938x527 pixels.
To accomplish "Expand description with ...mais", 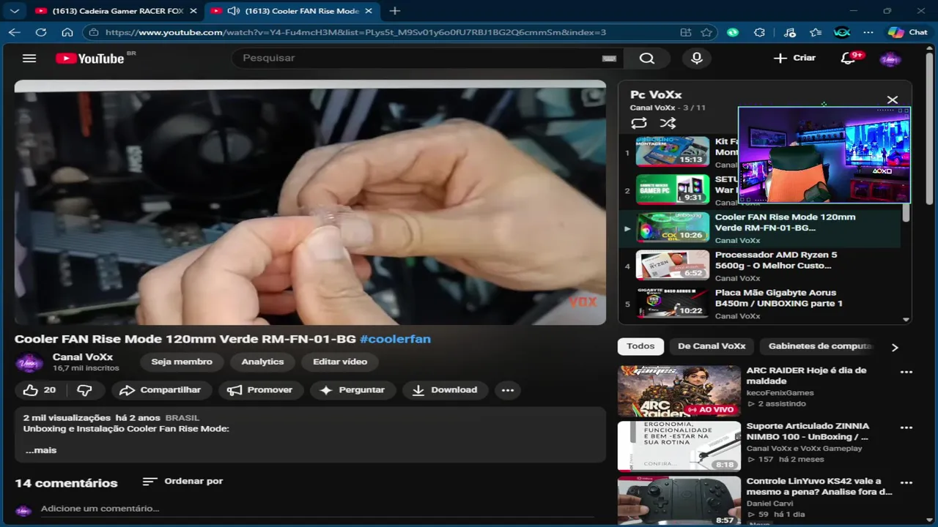I will [41, 450].
